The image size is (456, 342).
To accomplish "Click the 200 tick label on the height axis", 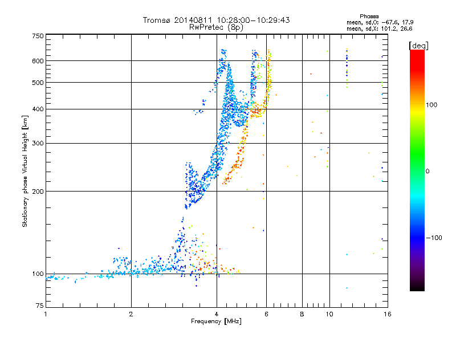I will click(38, 192).
